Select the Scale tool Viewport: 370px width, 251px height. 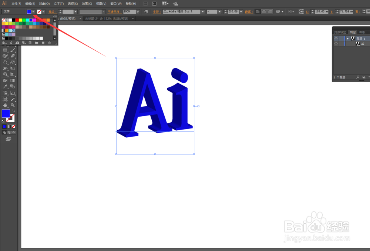(x=13, y=62)
